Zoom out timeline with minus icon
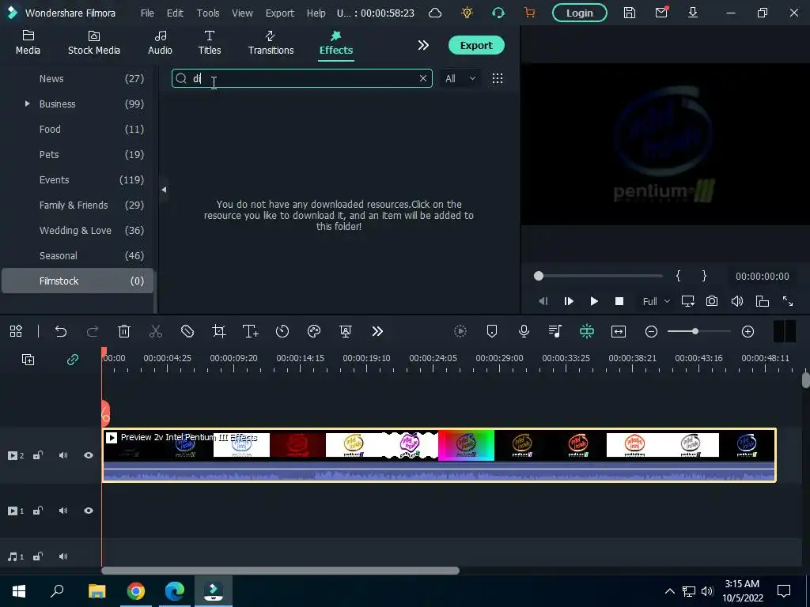This screenshot has width=810, height=607. (652, 331)
